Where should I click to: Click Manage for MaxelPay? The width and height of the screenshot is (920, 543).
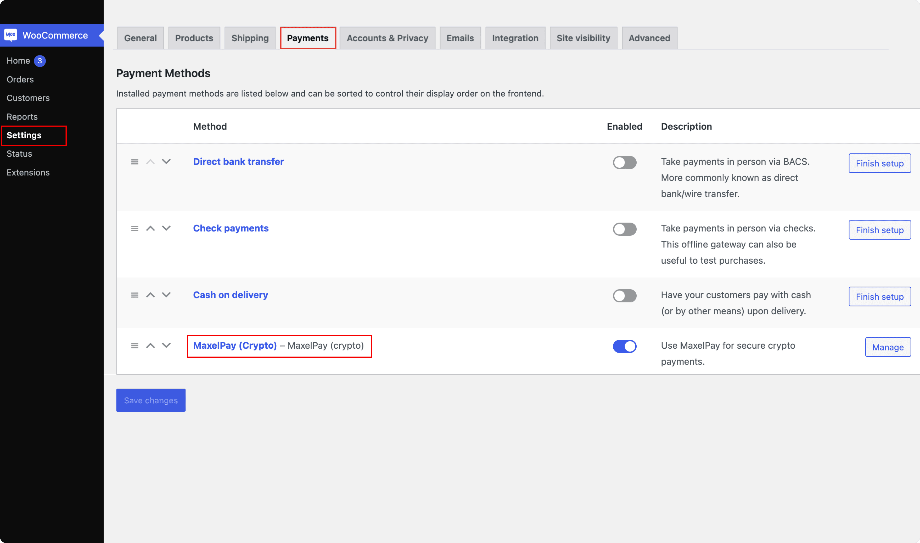888,347
